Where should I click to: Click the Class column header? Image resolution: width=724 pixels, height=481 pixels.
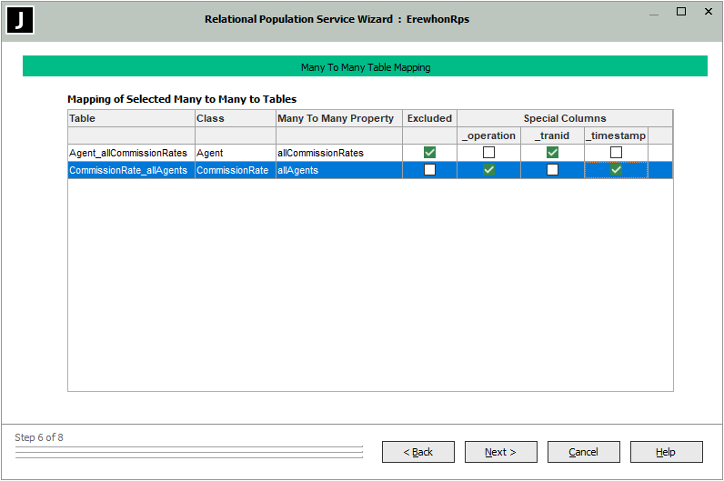coord(234,118)
